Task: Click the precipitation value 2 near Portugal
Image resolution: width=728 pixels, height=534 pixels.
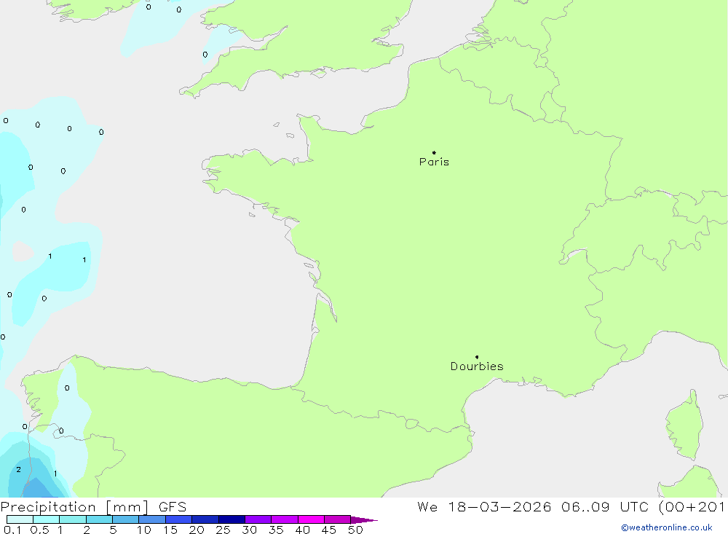Action: coord(19,469)
